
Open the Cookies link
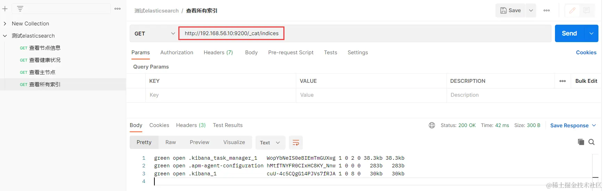[x=586, y=53]
